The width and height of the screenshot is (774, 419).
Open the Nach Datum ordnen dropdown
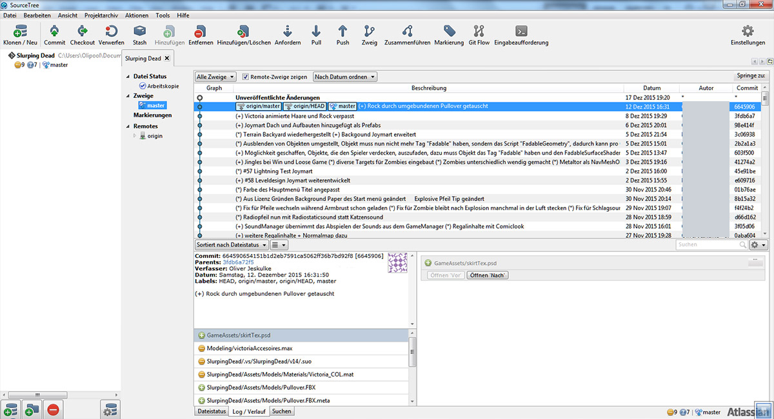344,77
